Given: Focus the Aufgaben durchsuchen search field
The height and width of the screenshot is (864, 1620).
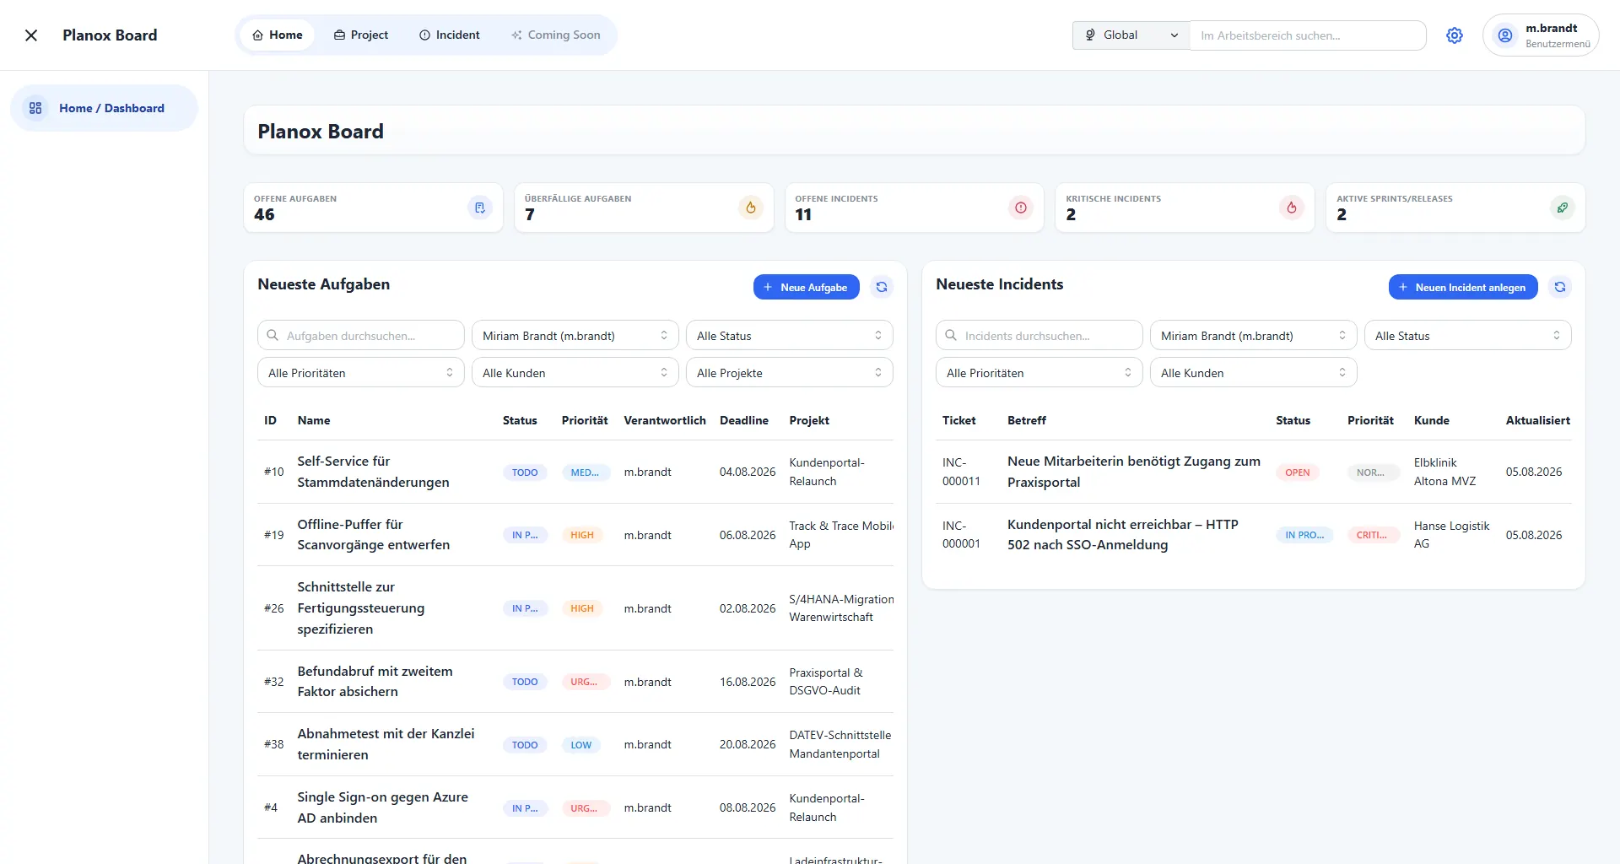Looking at the screenshot, I should pyautogui.click(x=361, y=335).
